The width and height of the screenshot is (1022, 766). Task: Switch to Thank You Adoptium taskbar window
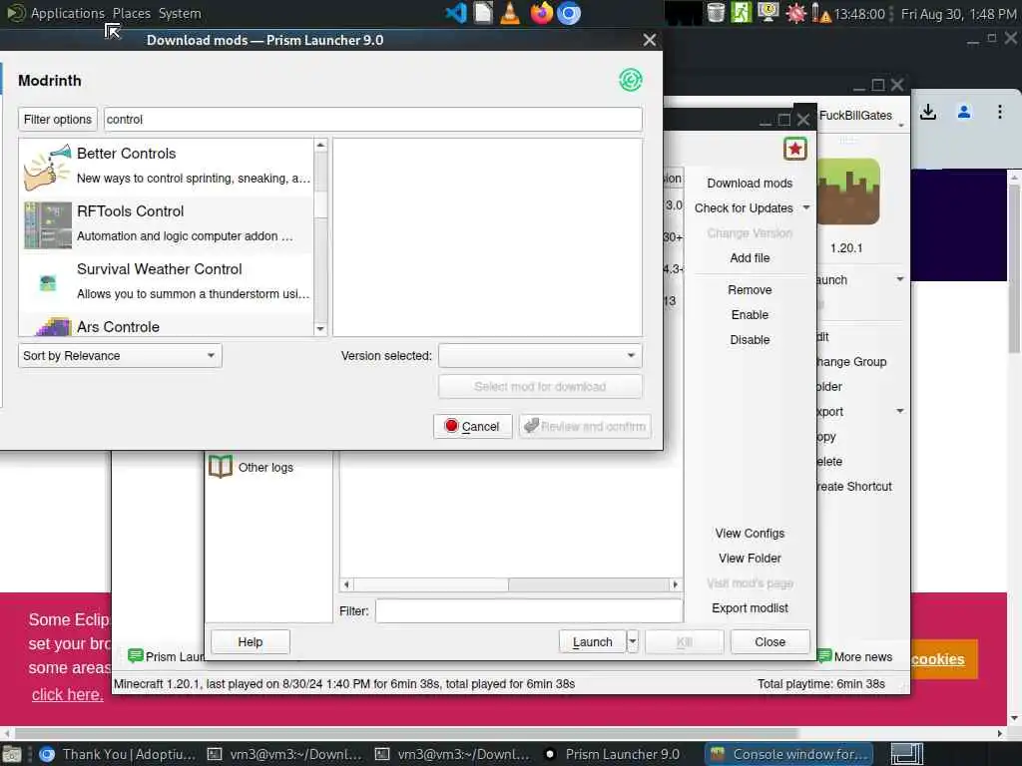pos(117,754)
